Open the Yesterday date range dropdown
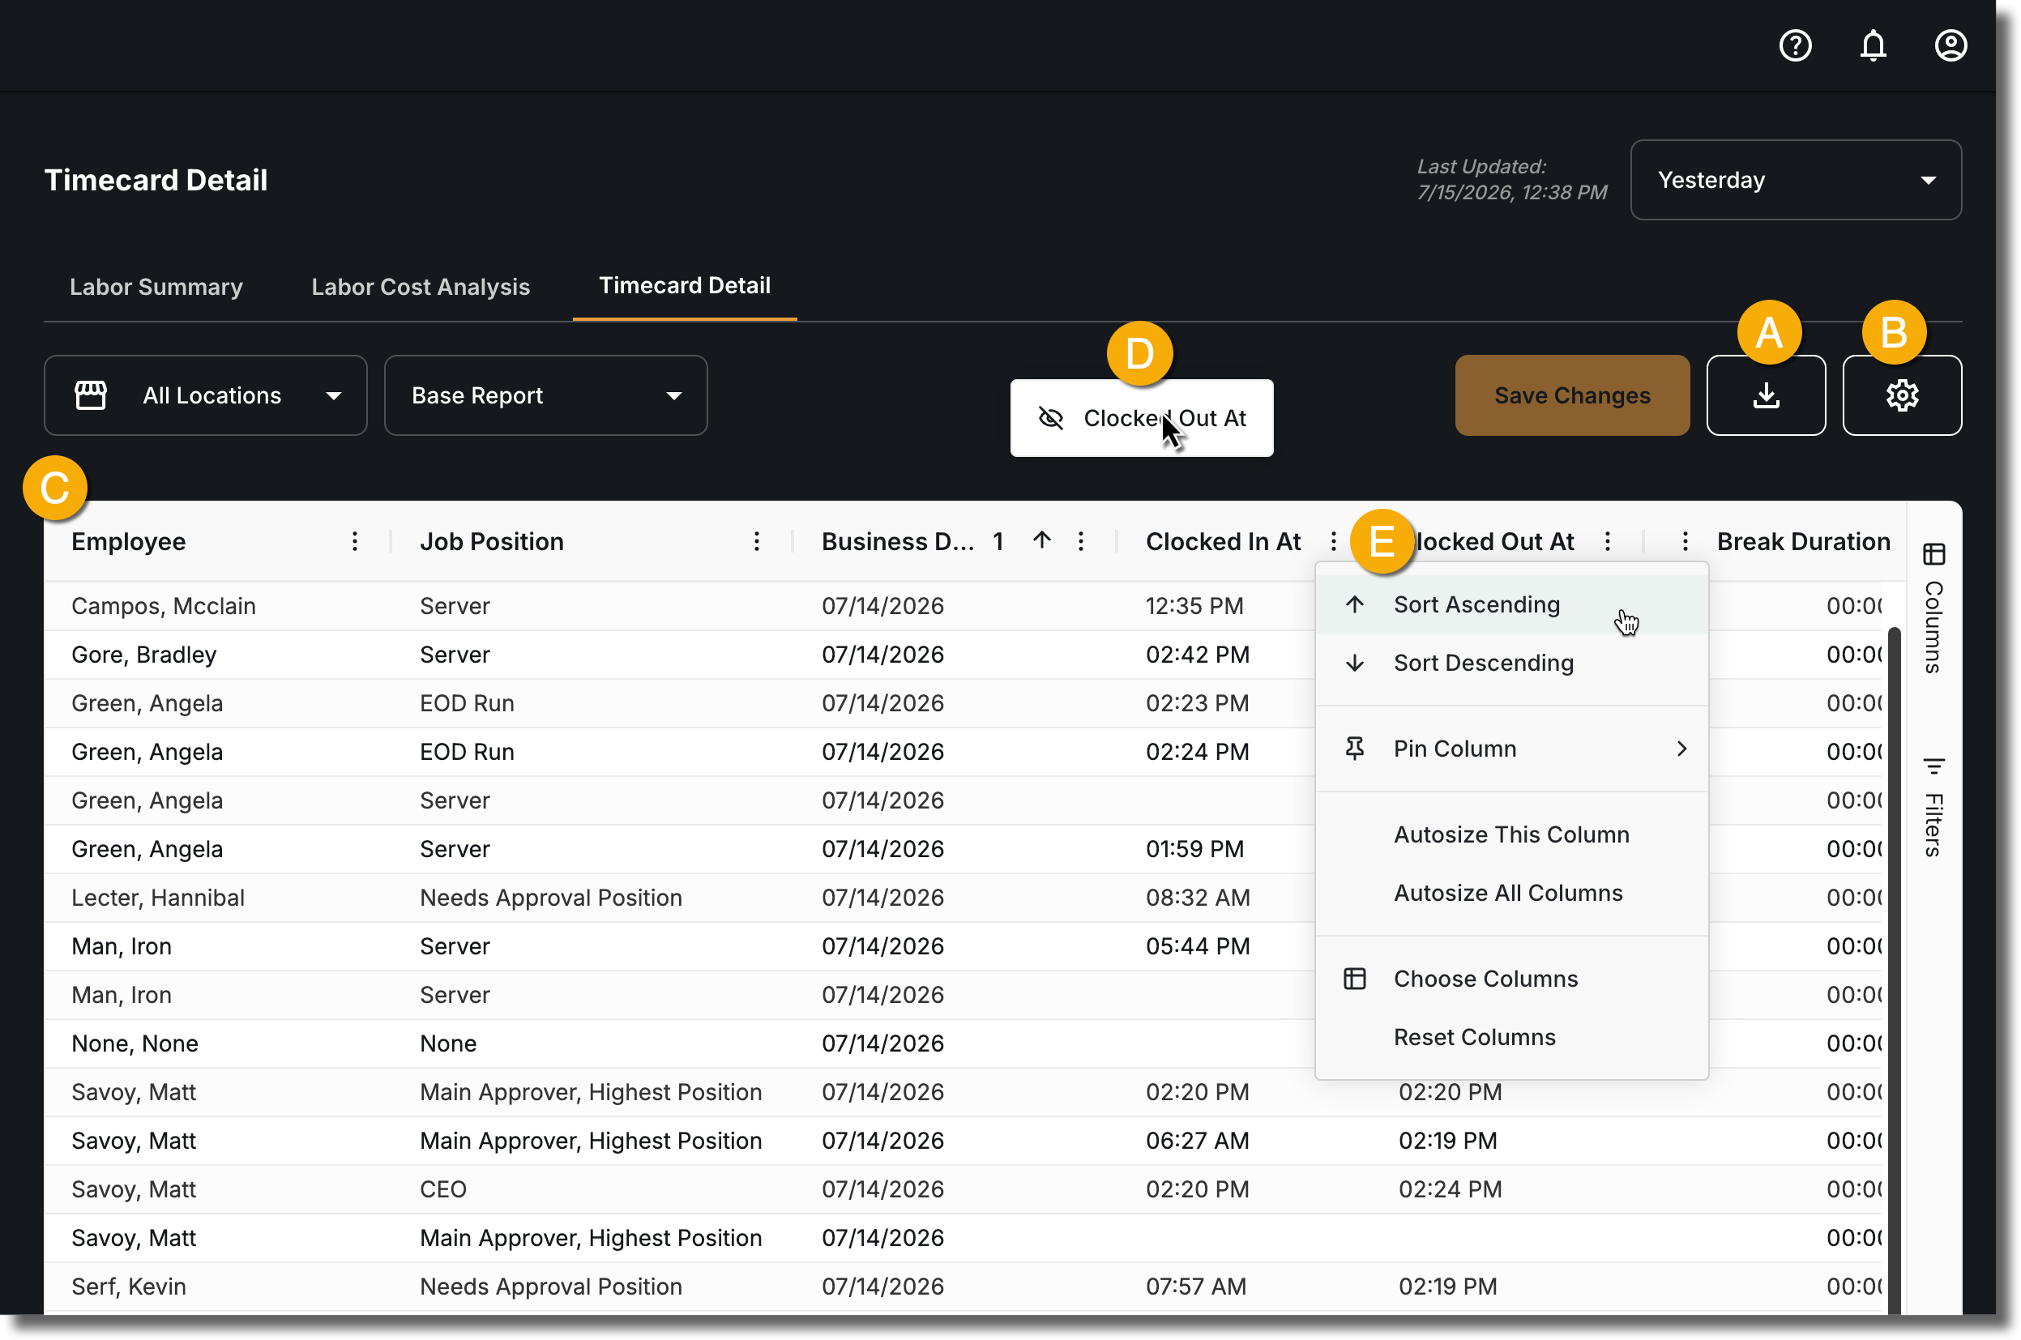This screenshot has height=1340, width=2021. click(x=1795, y=180)
